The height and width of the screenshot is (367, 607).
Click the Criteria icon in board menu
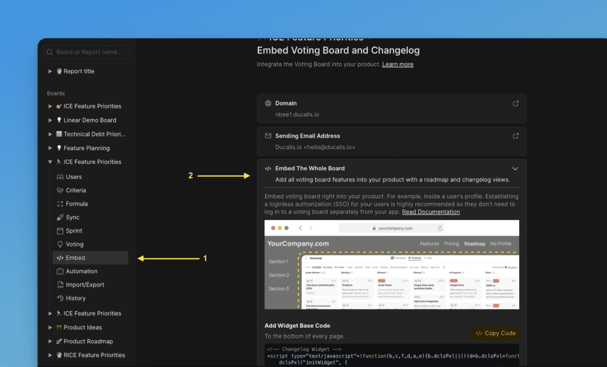tap(60, 190)
